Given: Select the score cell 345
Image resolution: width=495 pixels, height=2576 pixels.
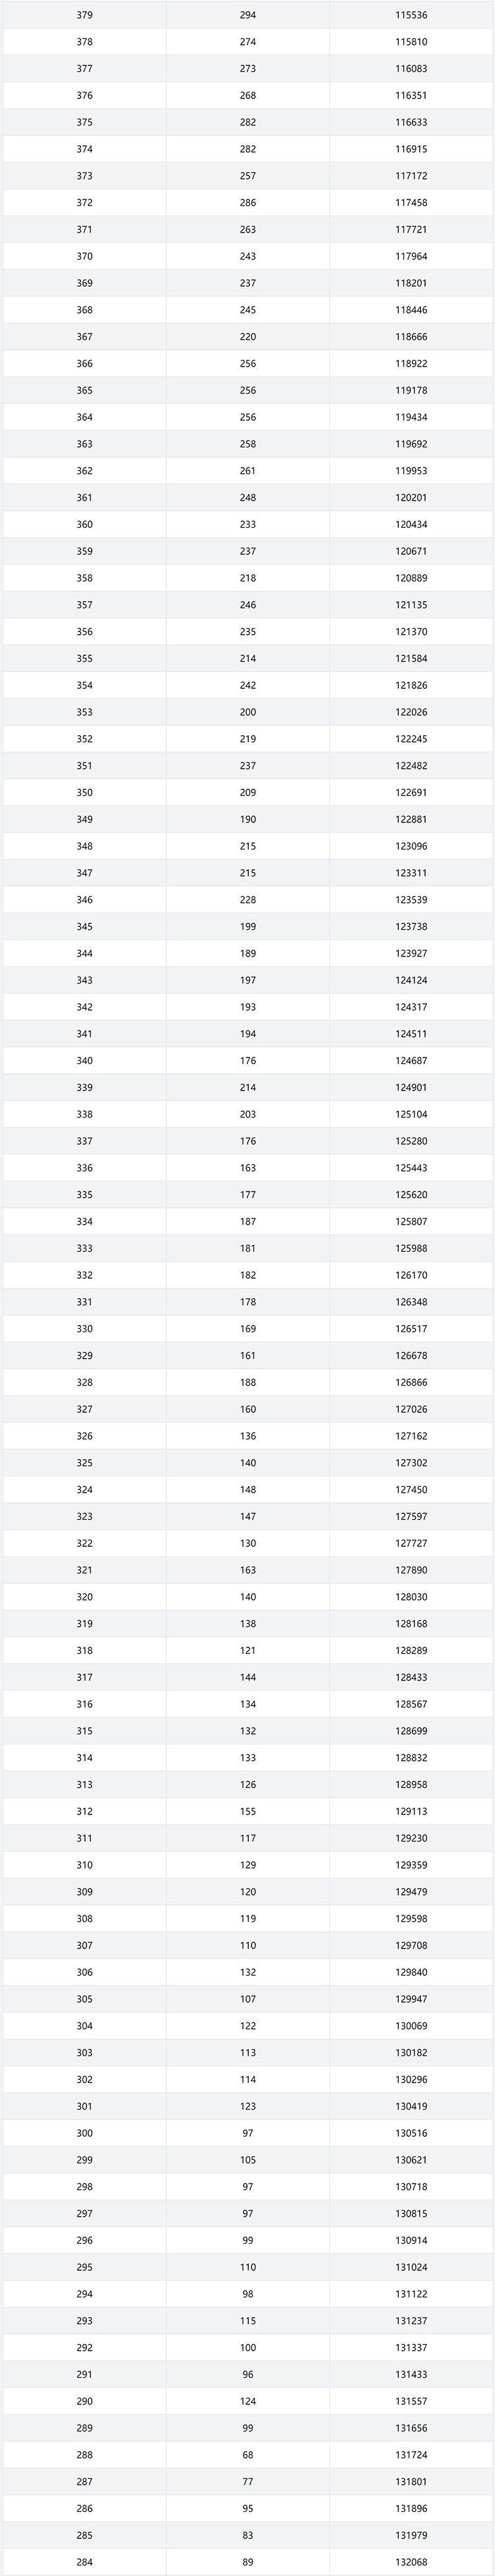Looking at the screenshot, I should 84,927.
